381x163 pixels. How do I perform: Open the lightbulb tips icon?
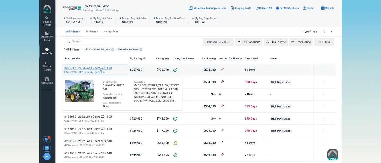click(47, 140)
